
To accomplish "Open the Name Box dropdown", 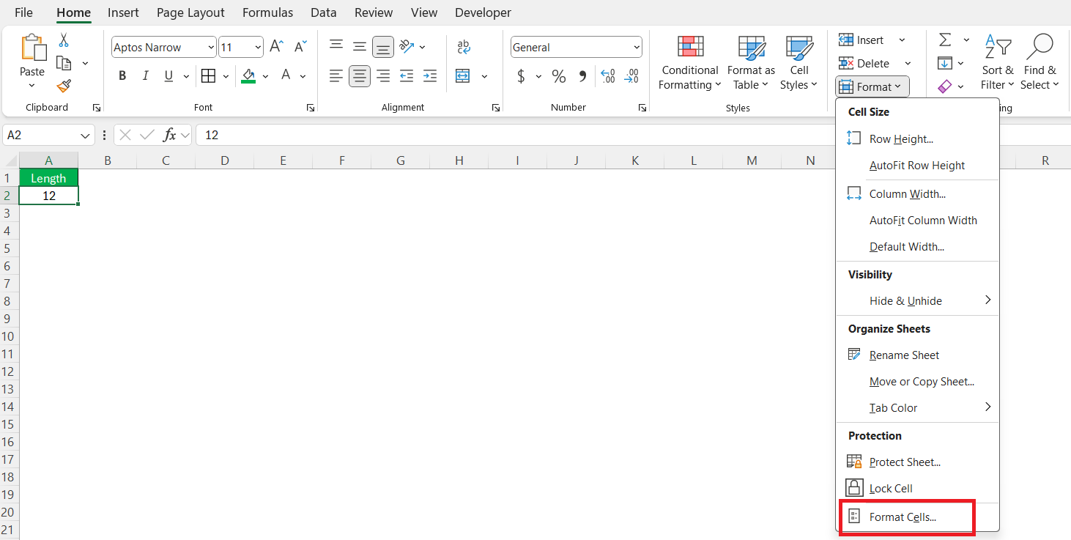I will pos(86,136).
